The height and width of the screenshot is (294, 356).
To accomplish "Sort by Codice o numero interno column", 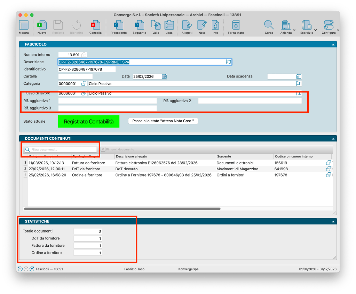I will 303,156.
